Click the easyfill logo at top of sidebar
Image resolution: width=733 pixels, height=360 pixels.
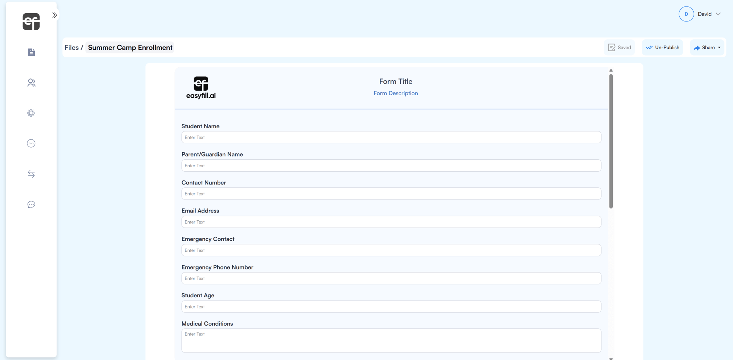(x=31, y=21)
